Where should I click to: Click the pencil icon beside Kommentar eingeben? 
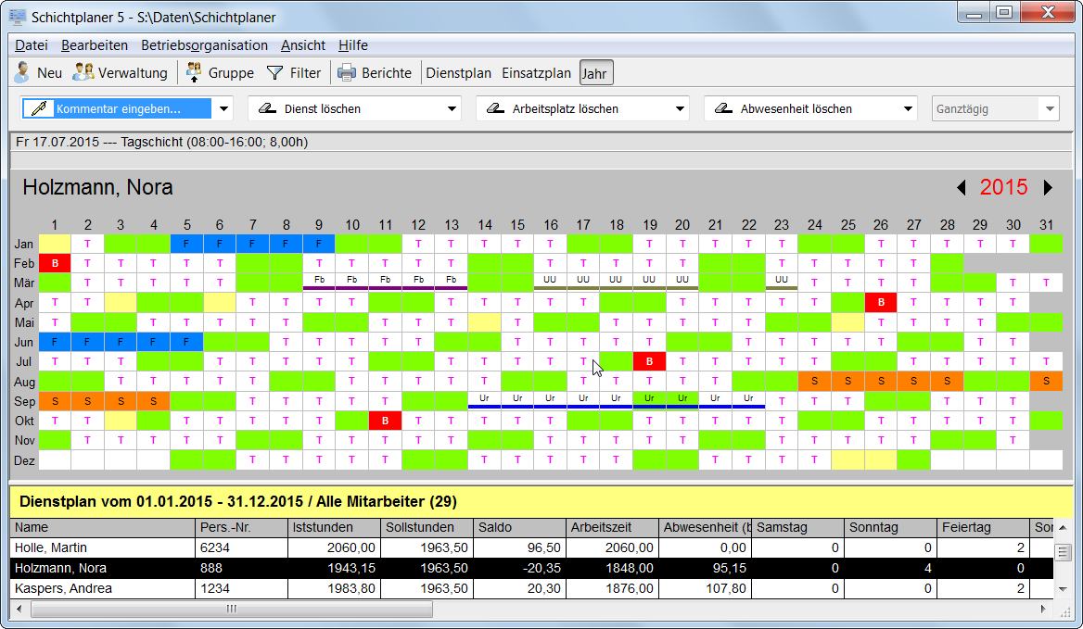[39, 108]
